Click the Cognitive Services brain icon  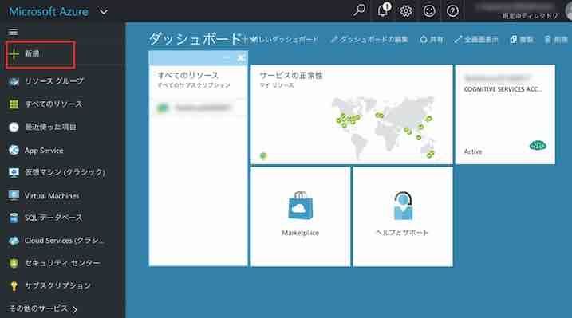(x=538, y=146)
